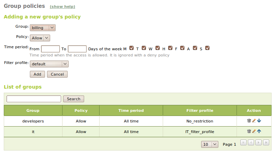Screen dimensions: 275x157
Task: Open the Filter profile dropdown
Action: coord(49,64)
